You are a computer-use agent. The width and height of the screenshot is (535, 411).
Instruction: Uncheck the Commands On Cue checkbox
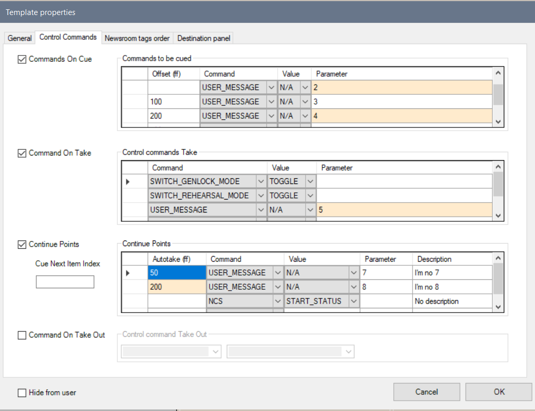point(22,59)
